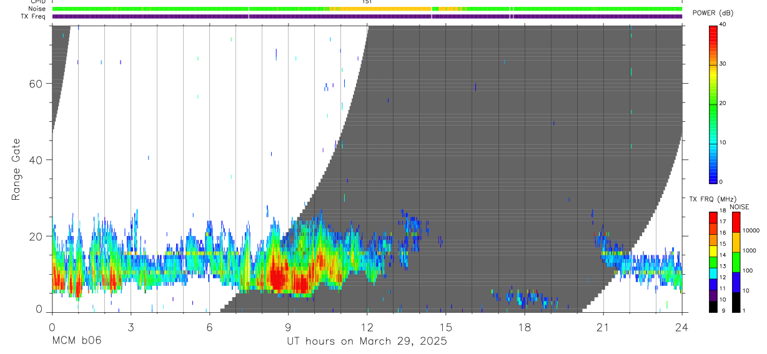Click the 10000 label on NOISE scale
This screenshot has height=354, width=767.
(750, 230)
